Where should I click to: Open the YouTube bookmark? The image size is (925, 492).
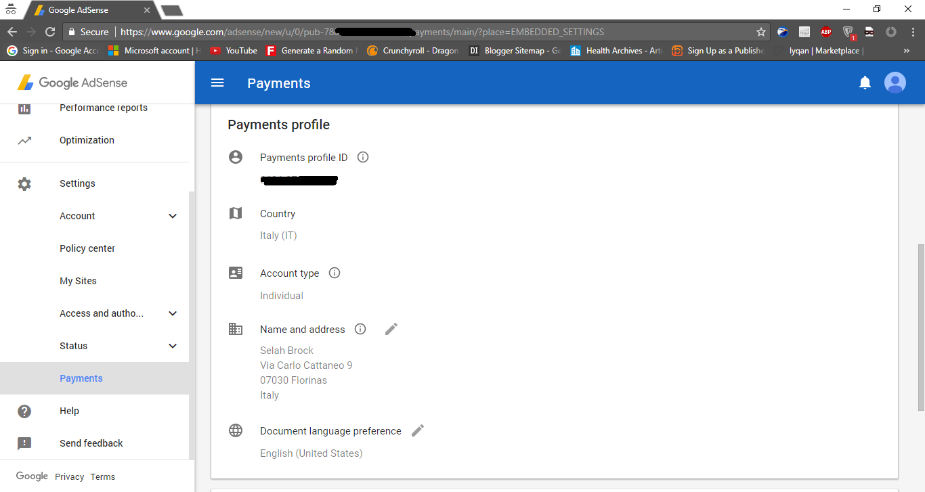point(234,51)
